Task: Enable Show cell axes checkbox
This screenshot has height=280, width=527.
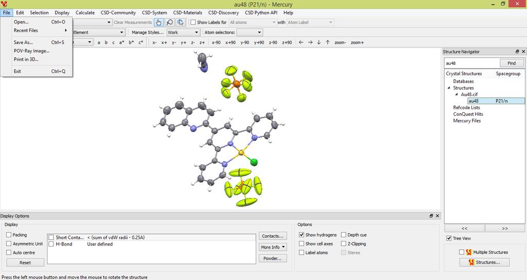Action: 302,243
